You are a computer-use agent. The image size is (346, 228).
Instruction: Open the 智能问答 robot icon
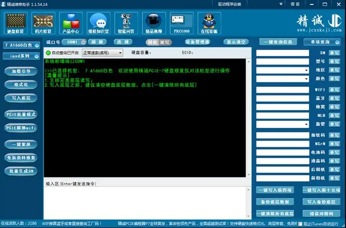pos(126,23)
